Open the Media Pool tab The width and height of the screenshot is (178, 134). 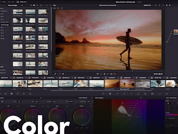point(22,2)
